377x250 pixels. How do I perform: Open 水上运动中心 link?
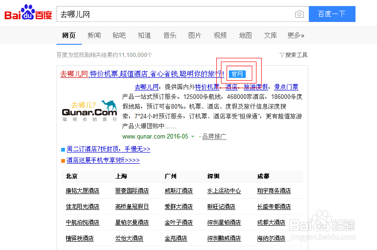pyautogui.click(x=224, y=191)
